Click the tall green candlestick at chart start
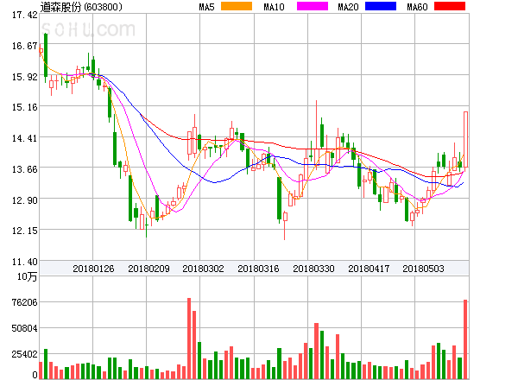The image size is (518, 380). point(46,56)
